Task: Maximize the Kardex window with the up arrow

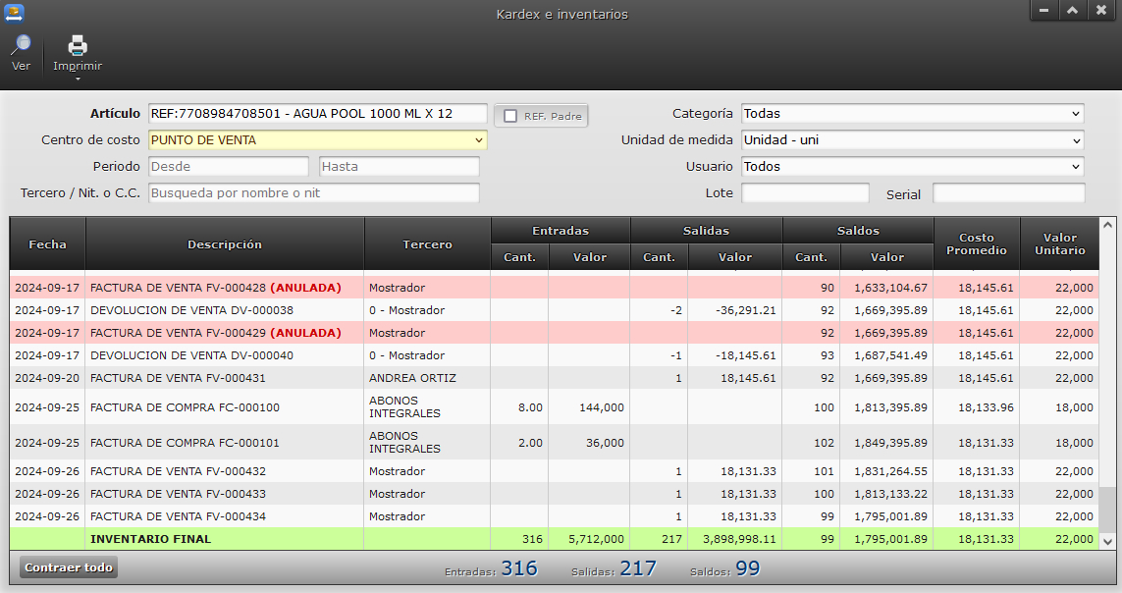Action: [1072, 10]
